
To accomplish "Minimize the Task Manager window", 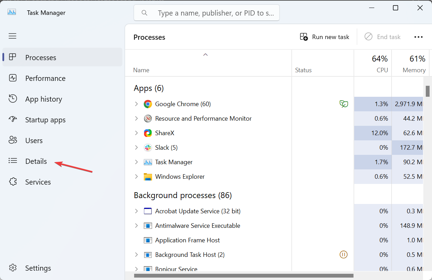I will click(x=371, y=8).
